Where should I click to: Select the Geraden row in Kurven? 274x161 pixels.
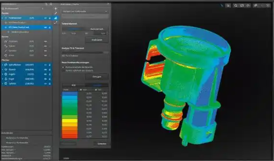click(26, 51)
